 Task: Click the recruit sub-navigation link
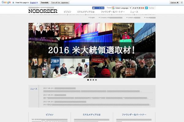pos(150,17)
